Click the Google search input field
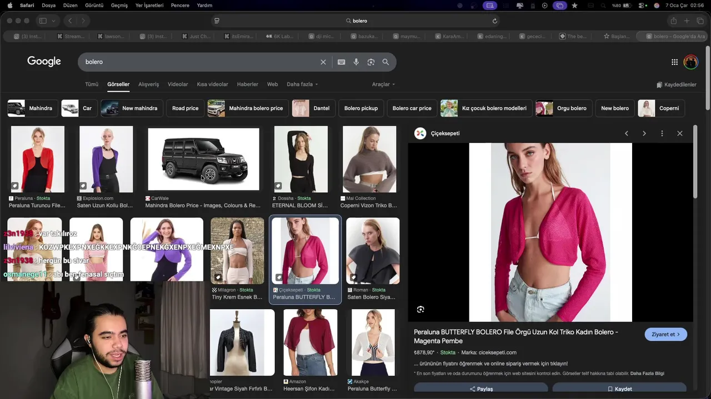The image size is (711, 399). (200, 62)
